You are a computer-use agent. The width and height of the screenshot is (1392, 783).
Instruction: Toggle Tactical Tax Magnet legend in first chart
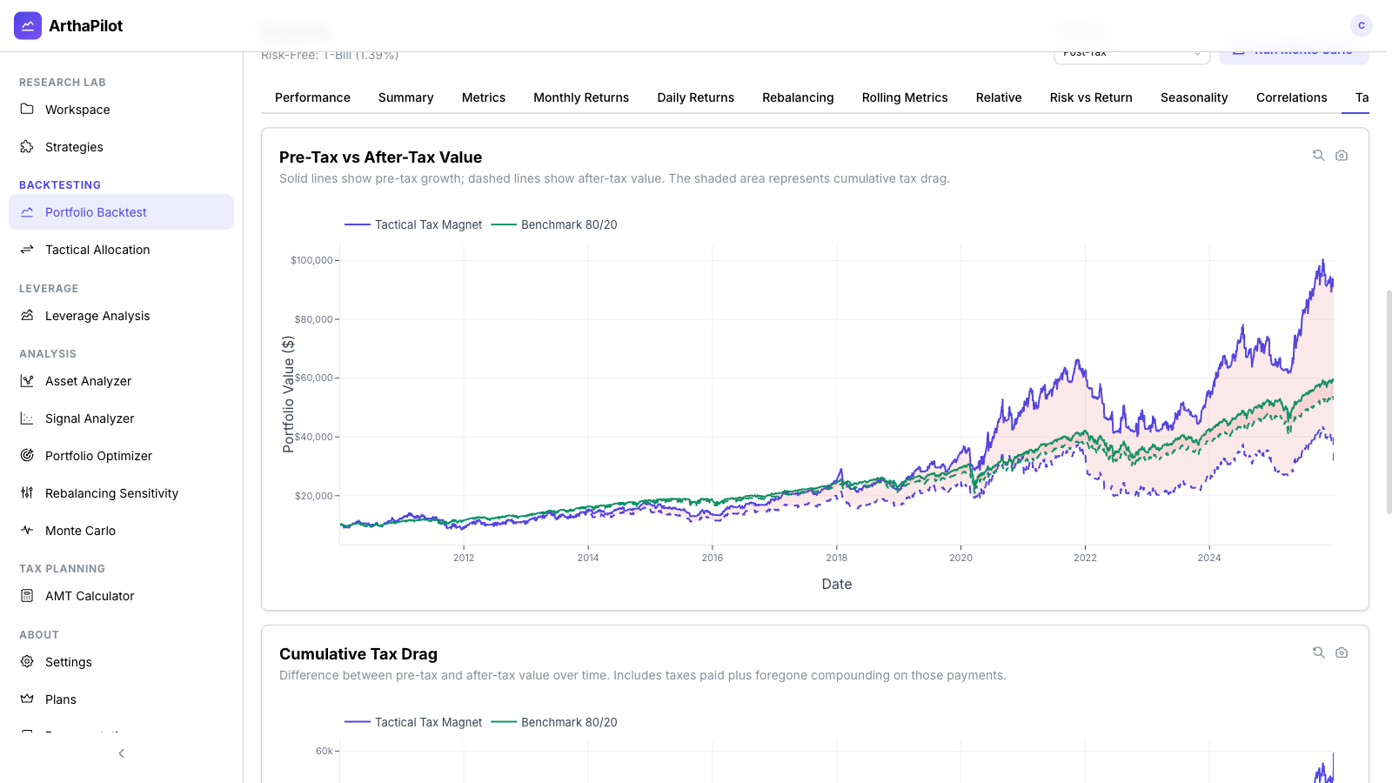click(414, 224)
